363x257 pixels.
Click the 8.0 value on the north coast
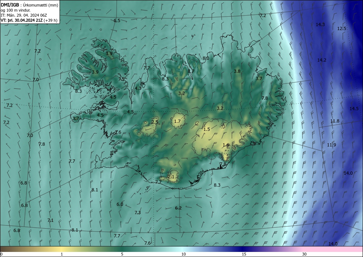[206, 58]
